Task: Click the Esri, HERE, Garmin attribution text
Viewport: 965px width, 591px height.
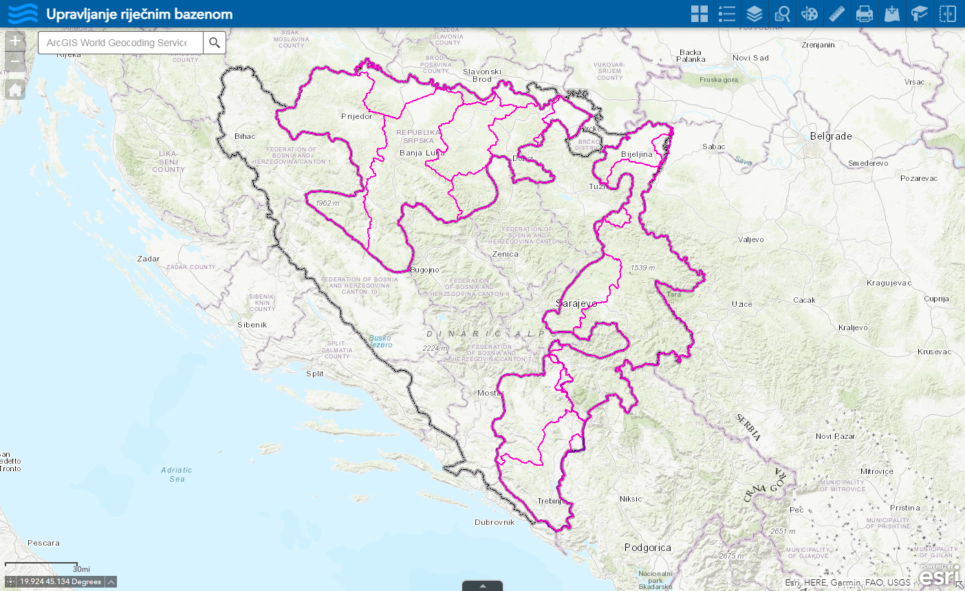Action: [x=847, y=582]
